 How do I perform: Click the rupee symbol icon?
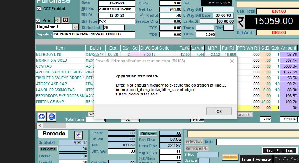[x=241, y=22]
